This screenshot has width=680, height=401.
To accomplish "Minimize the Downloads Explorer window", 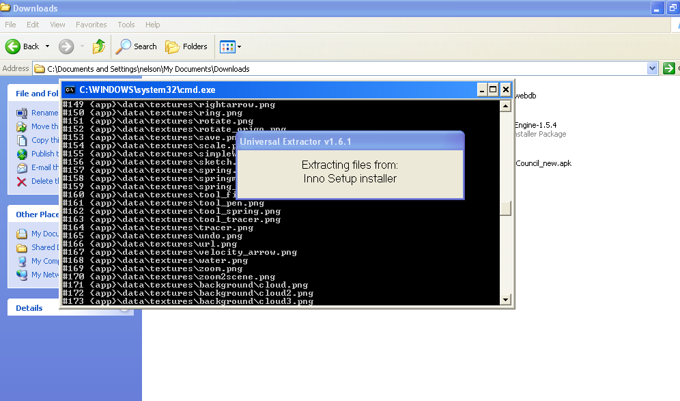I will (x=657, y=8).
